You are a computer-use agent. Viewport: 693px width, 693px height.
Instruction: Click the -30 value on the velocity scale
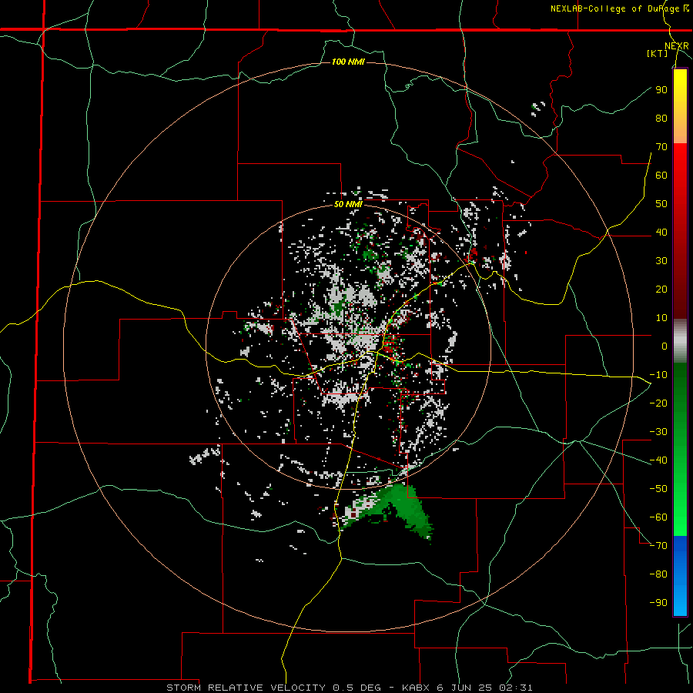click(x=658, y=432)
